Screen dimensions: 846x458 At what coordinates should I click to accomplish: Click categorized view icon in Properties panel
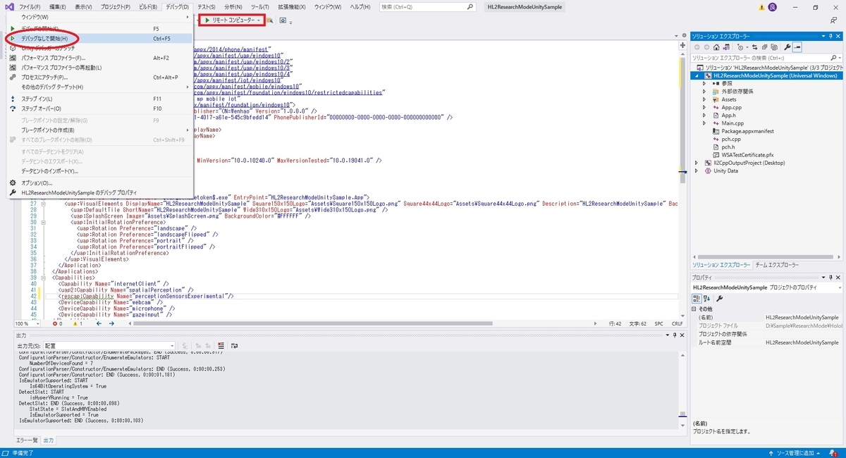pyautogui.click(x=697, y=298)
